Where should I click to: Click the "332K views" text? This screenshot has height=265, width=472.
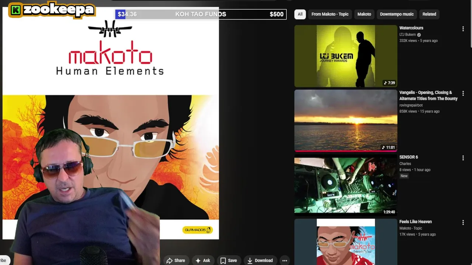408,40
